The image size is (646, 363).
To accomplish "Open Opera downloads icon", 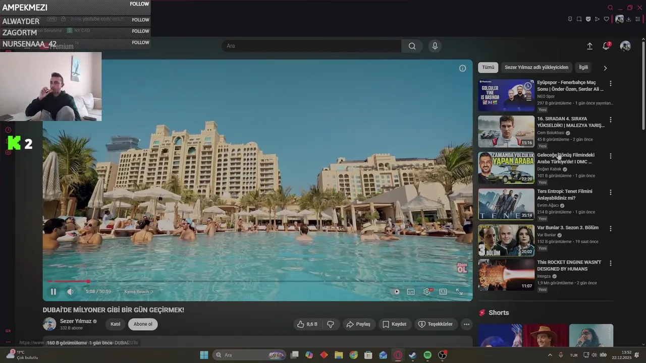I will coord(629,19).
